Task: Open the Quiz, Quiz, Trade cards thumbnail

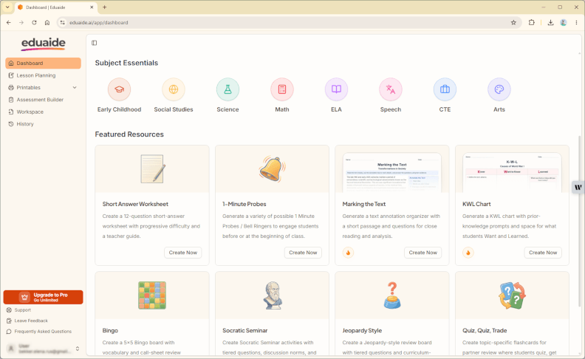Action: 512,295
